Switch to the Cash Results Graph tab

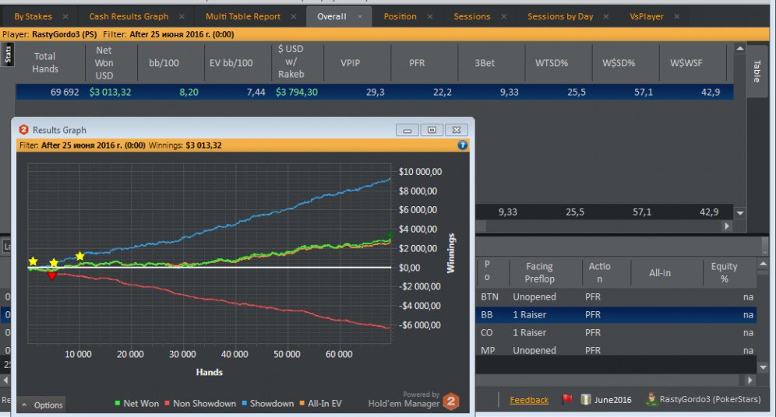click(129, 16)
